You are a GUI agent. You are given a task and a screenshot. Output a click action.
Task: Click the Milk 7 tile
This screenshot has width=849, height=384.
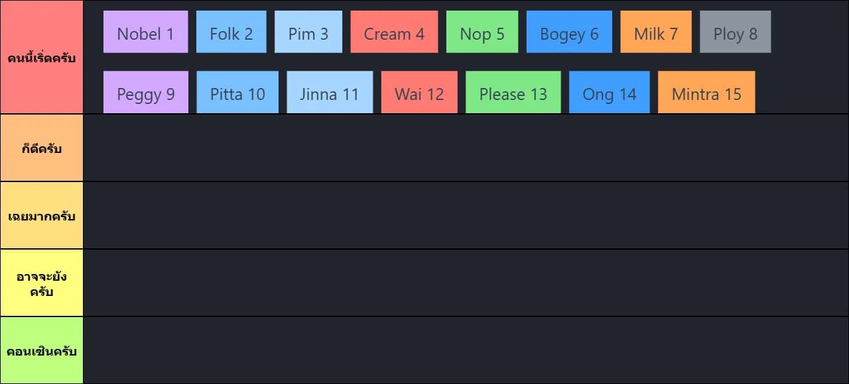(x=656, y=32)
